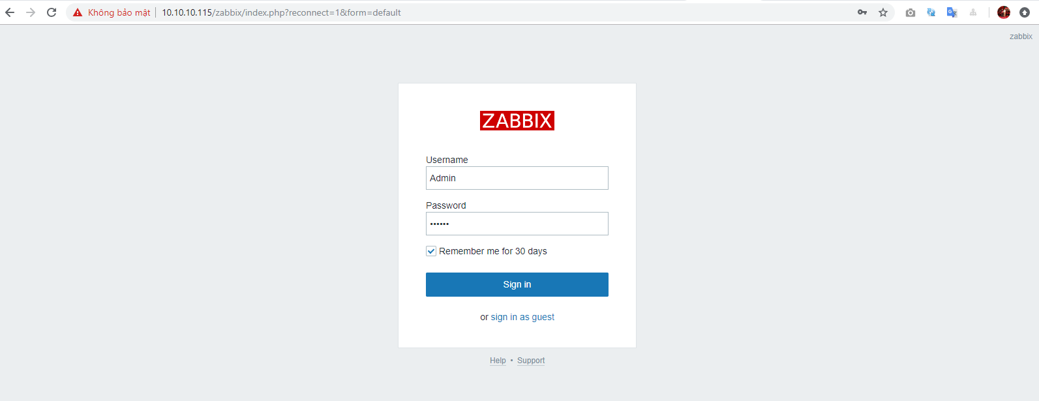Click the camera screenshot extension icon
Image resolution: width=1039 pixels, height=401 pixels.
click(911, 12)
